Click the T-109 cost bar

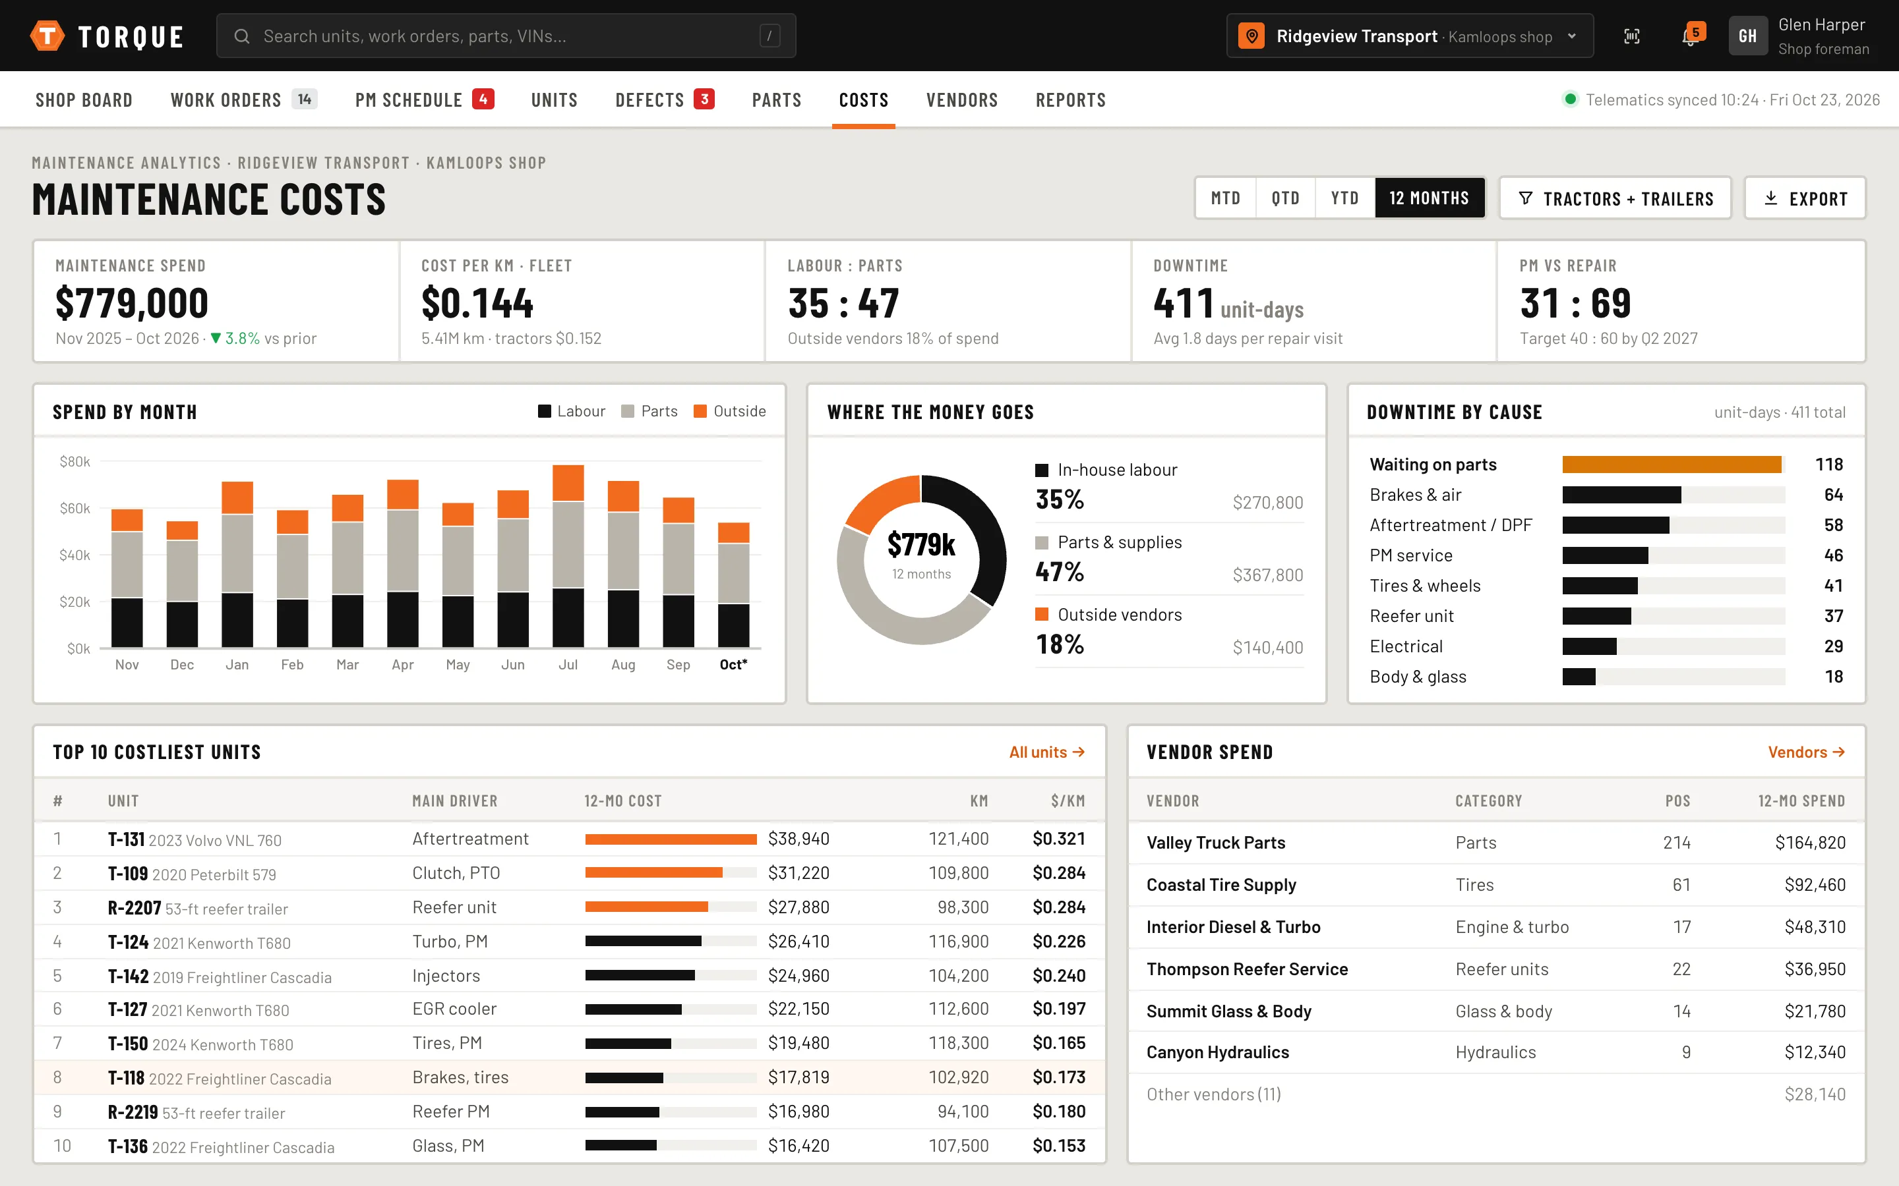coord(653,872)
